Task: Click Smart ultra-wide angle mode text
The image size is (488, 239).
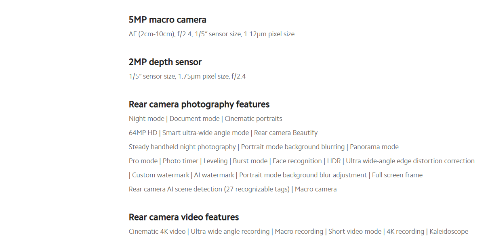Action: point(206,133)
